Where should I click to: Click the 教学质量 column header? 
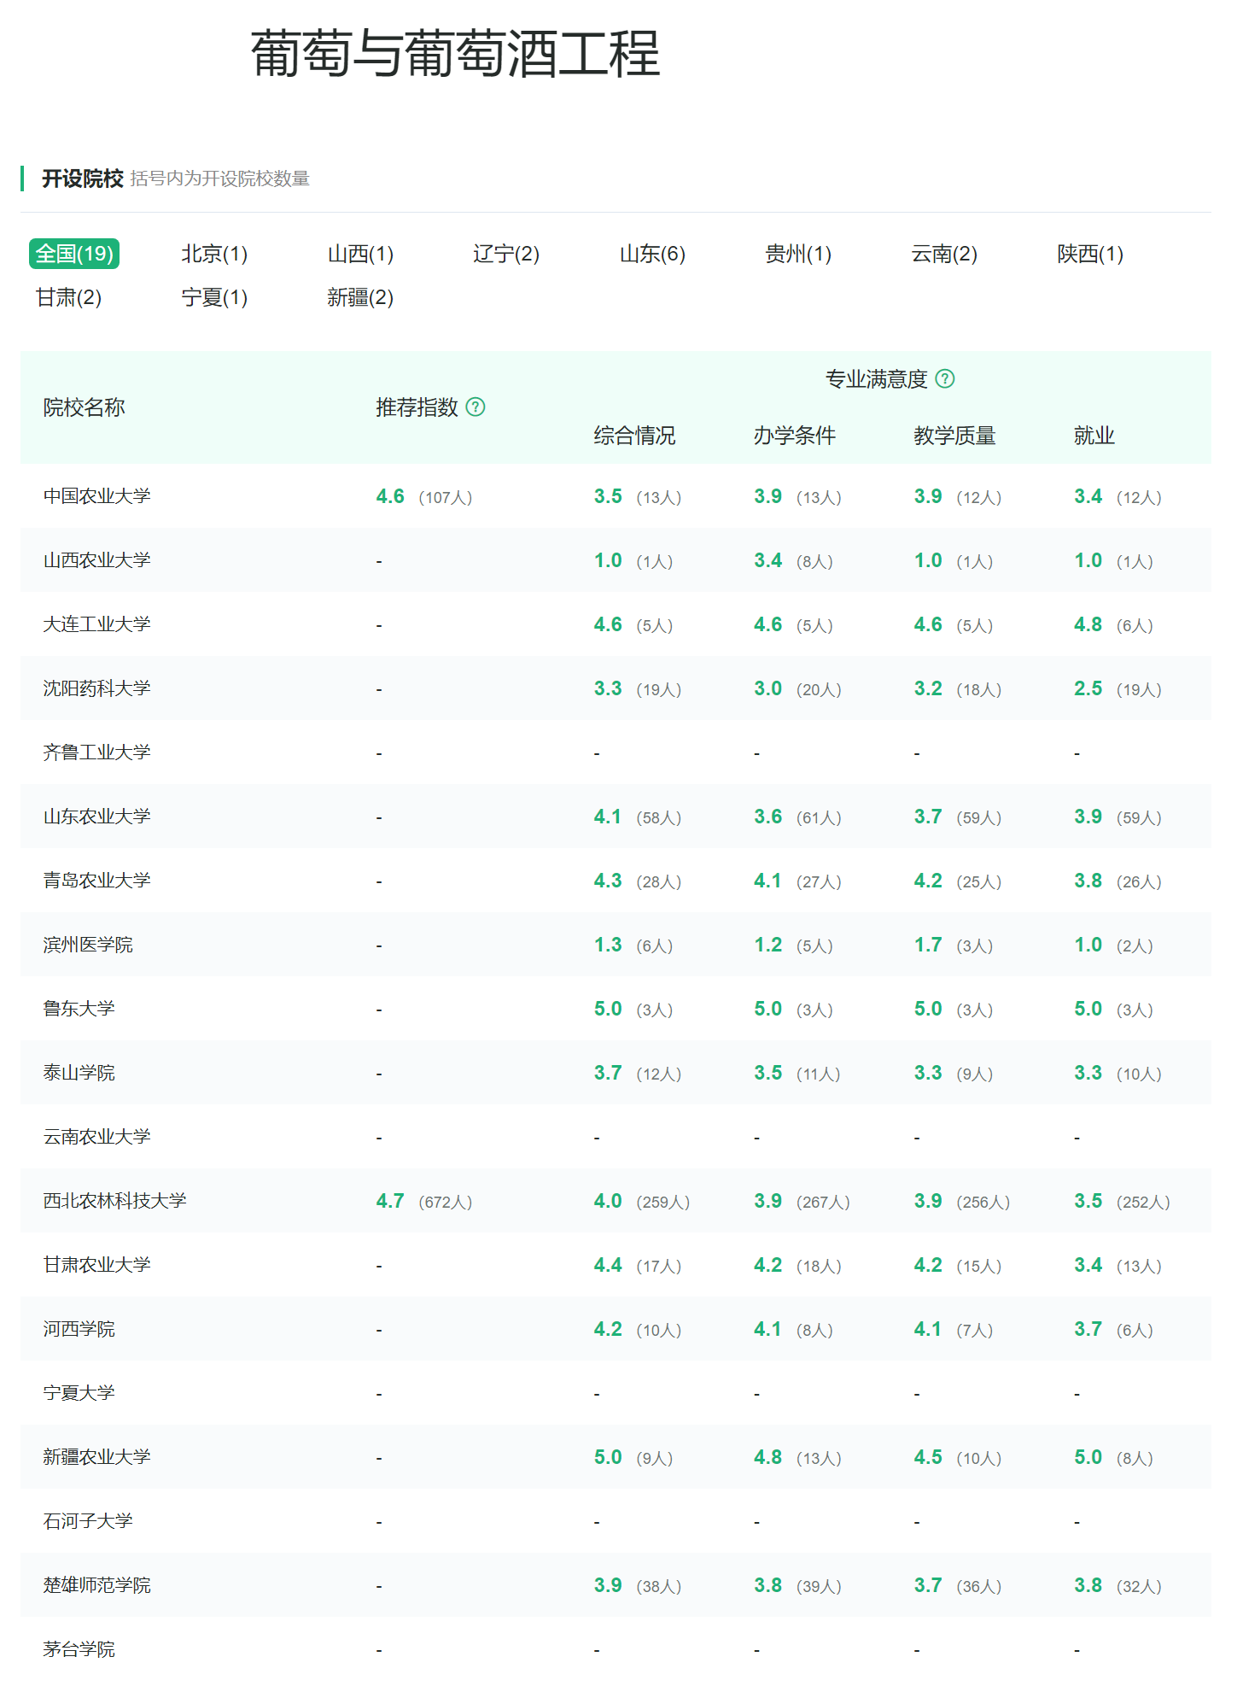click(954, 436)
